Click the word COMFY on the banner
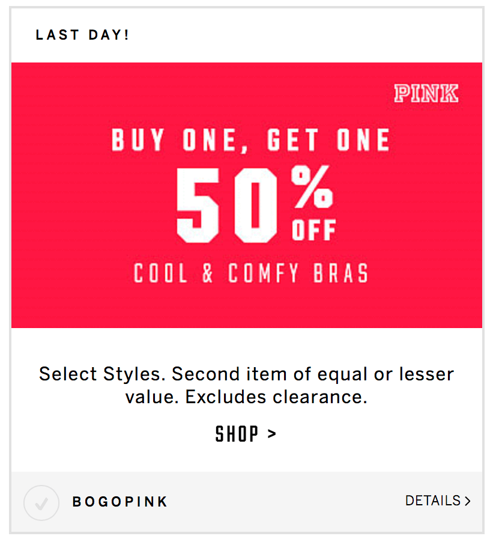The height and width of the screenshot is (548, 496). 264,273
